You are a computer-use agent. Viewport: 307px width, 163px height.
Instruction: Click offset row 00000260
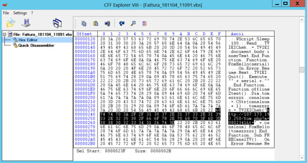[x=85, y=123]
